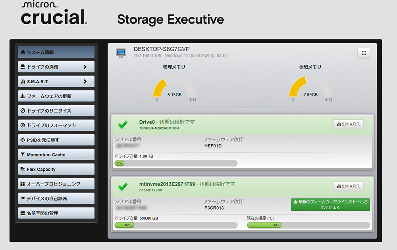Expand the S.M.A.R.T. sidebar arrow
This screenshot has height=250, width=397.
(85, 82)
